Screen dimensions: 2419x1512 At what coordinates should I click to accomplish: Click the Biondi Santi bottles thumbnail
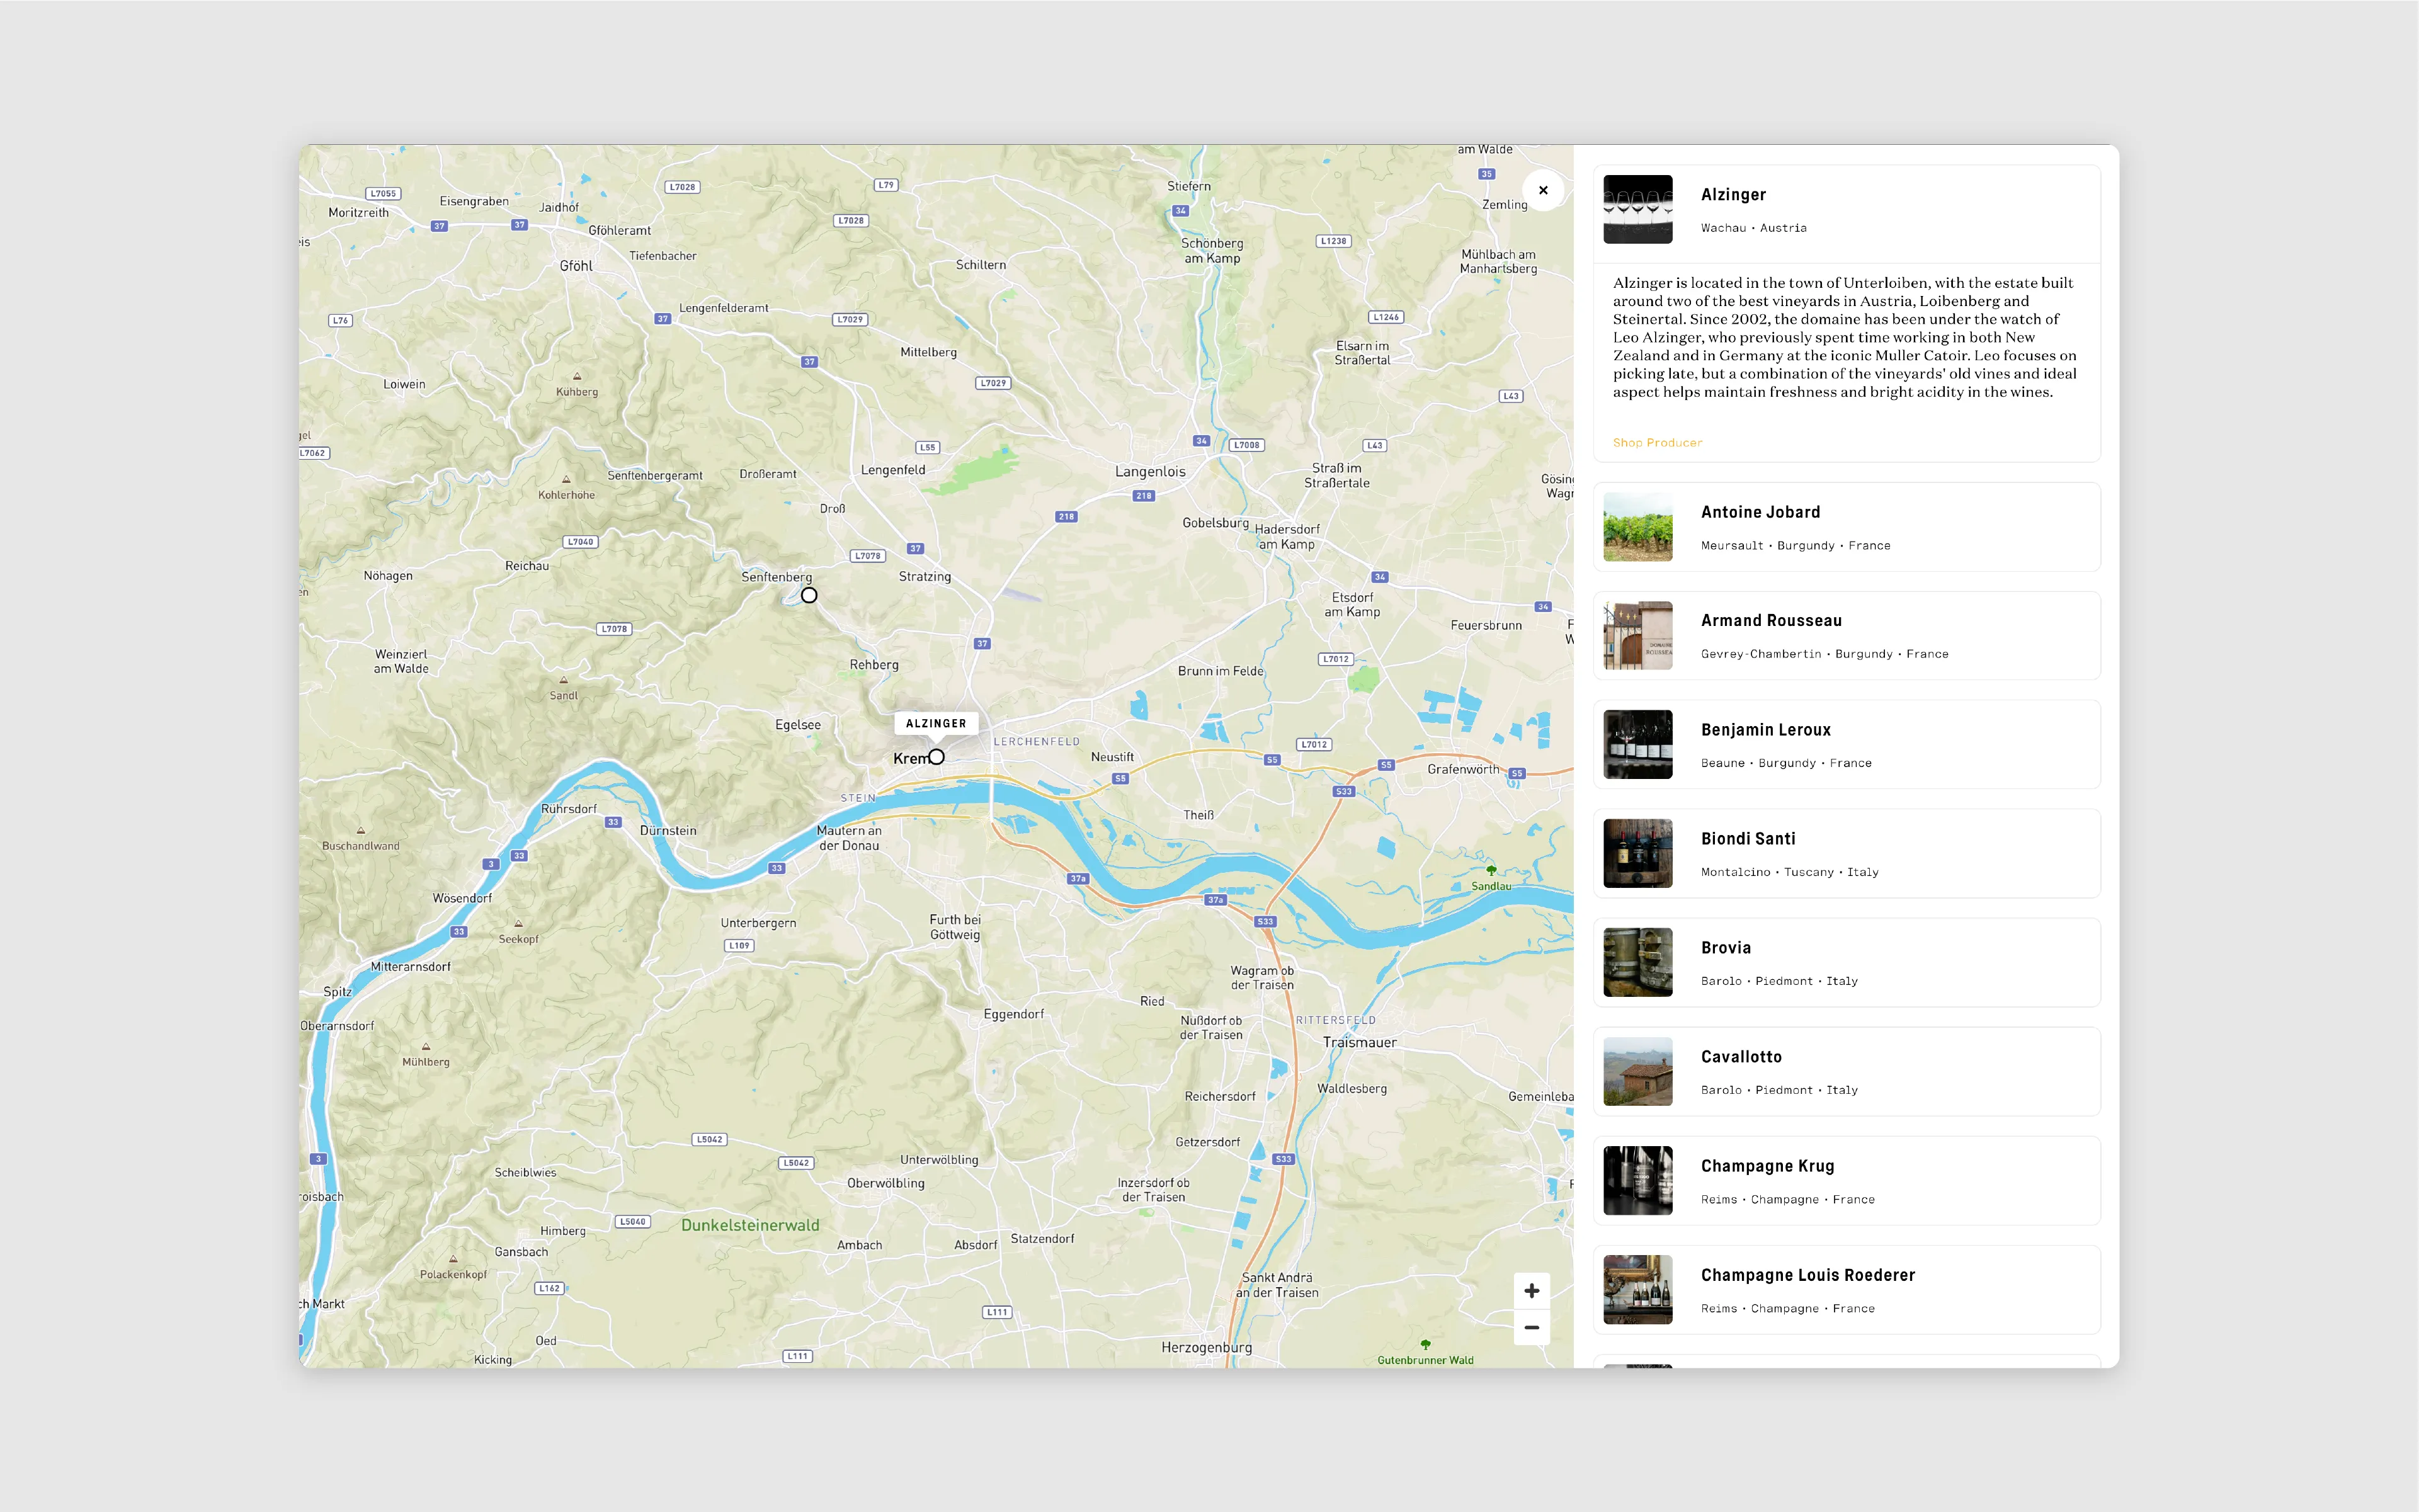coord(1637,854)
